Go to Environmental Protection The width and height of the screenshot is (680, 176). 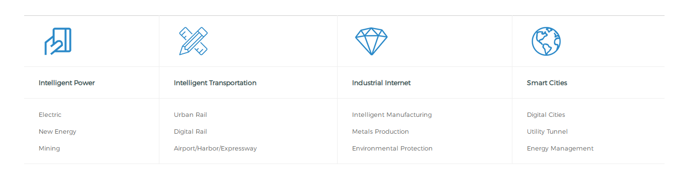(x=392, y=149)
